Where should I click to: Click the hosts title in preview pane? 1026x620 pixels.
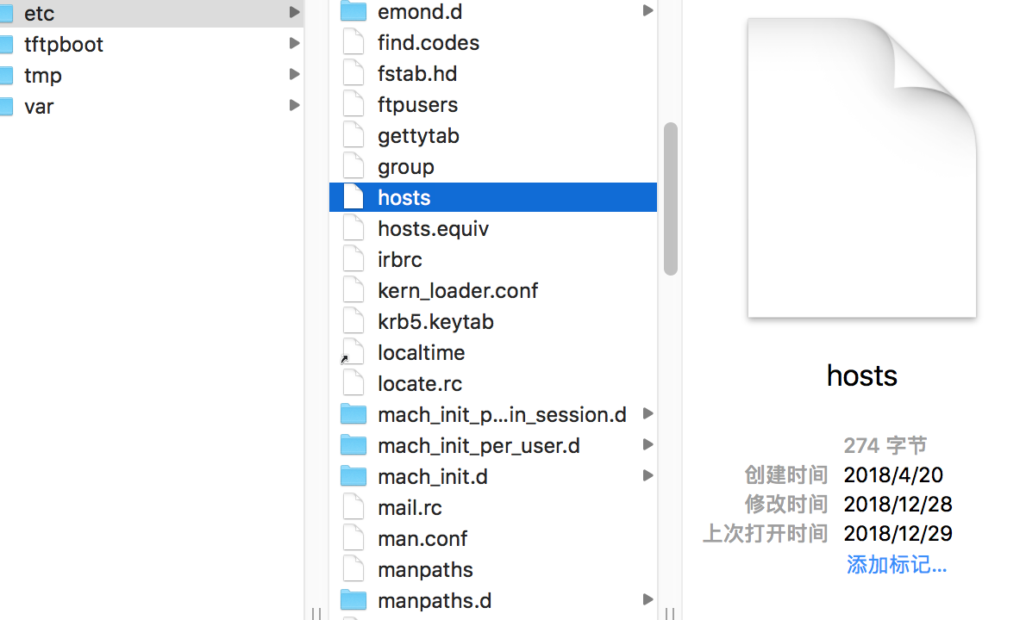point(862,375)
